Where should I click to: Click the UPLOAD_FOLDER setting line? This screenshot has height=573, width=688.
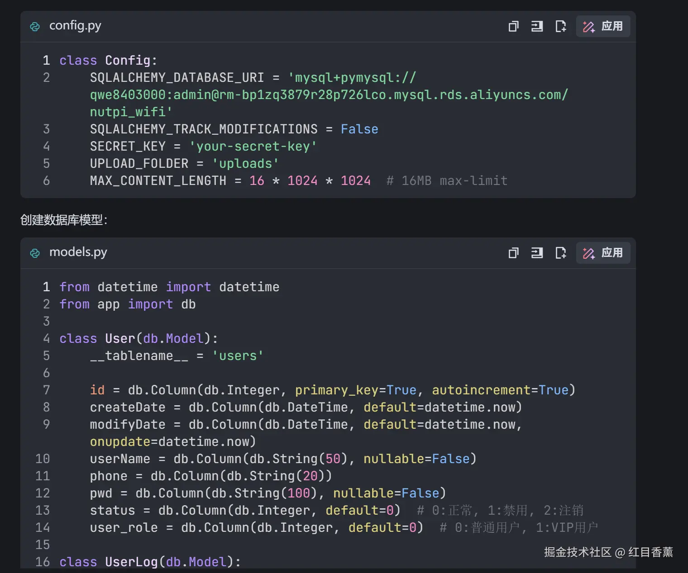click(x=185, y=164)
